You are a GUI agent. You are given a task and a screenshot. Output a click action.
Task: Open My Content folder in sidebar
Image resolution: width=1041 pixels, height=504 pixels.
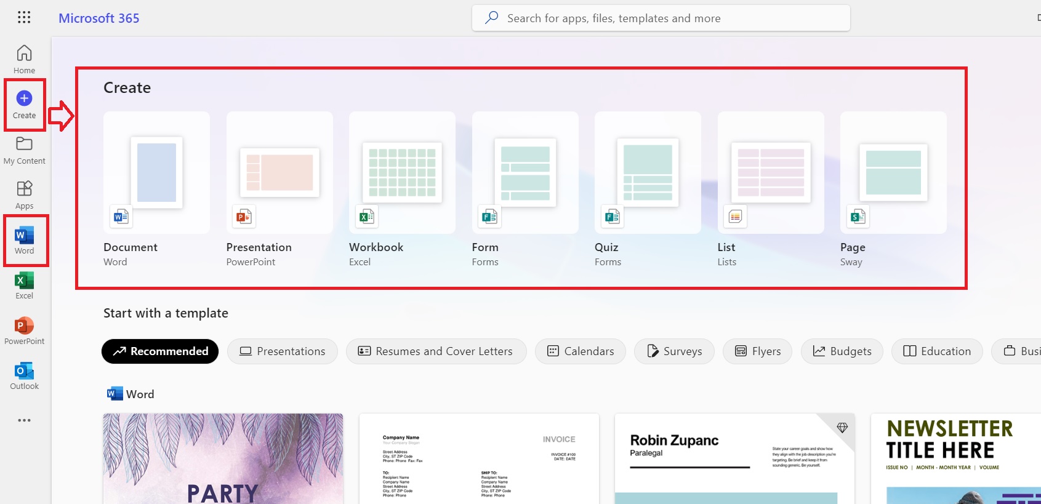[25, 150]
